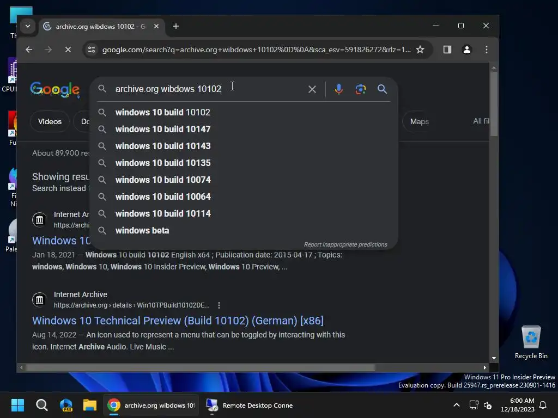Open options for German x86 result

219,305
